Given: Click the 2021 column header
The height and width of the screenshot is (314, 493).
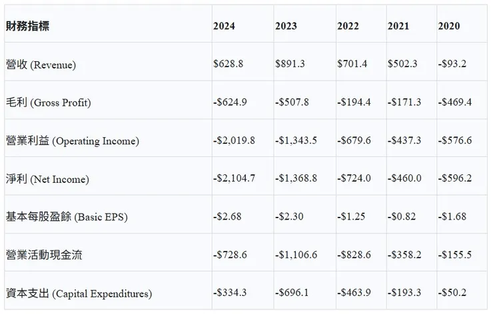Looking at the screenshot, I should (398, 27).
